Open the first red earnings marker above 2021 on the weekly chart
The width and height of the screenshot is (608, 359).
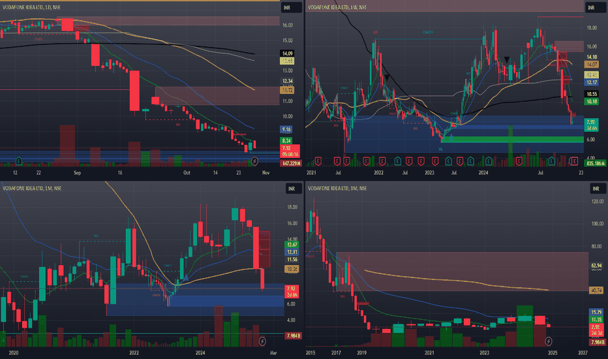318,161
